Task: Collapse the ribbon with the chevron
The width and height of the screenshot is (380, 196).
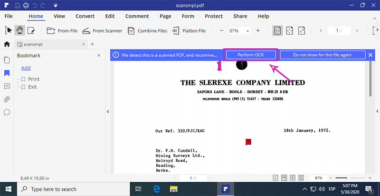Action: 375,18
